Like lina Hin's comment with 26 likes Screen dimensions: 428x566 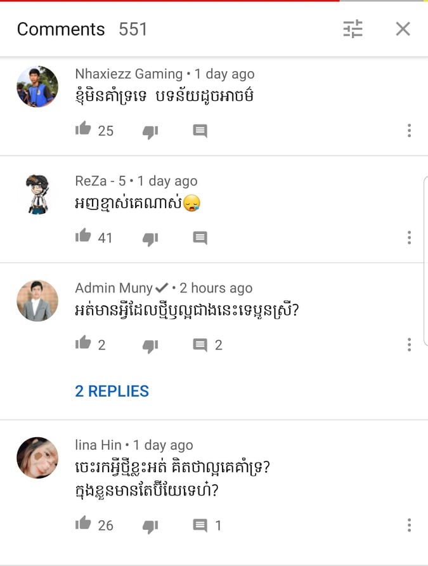click(x=83, y=523)
